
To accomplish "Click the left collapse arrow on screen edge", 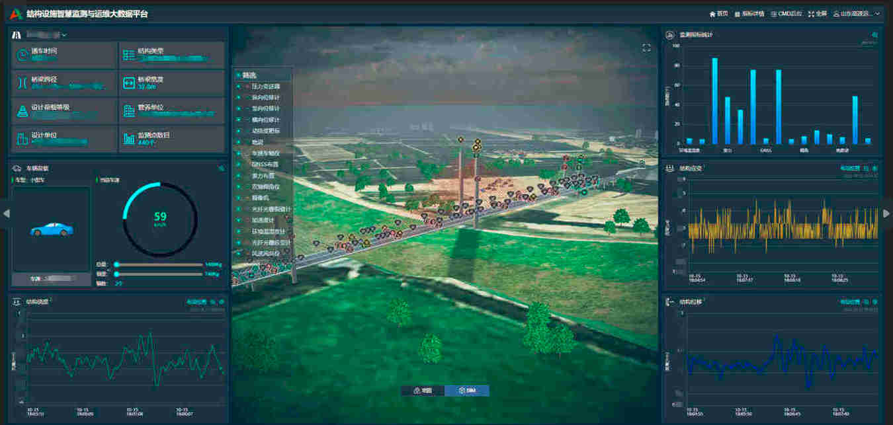I will pyautogui.click(x=6, y=213).
